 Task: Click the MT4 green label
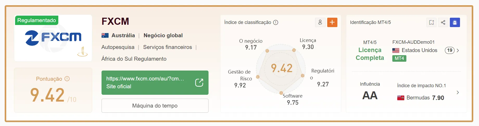399,58
